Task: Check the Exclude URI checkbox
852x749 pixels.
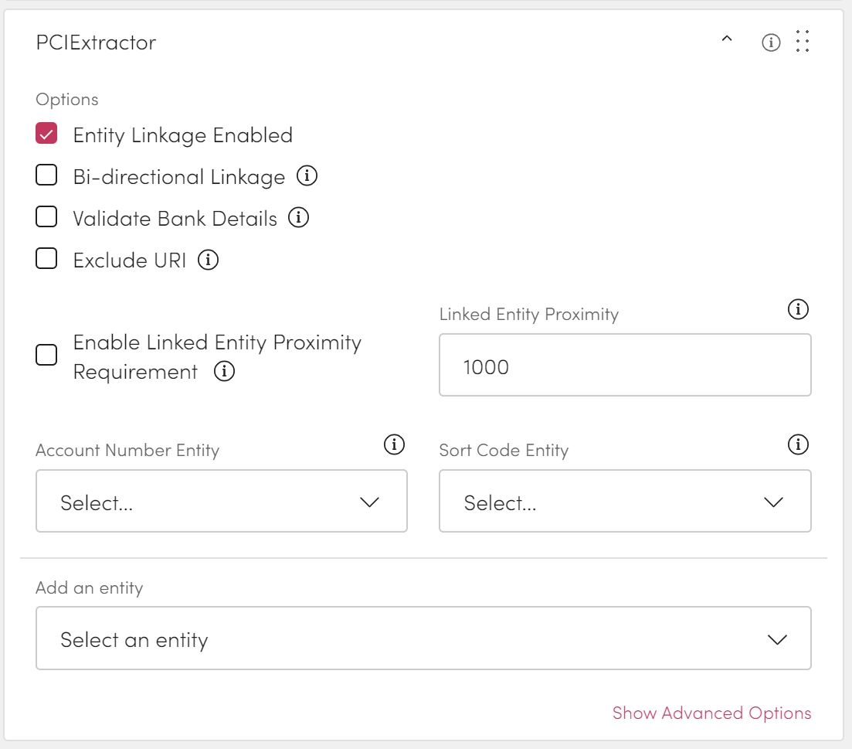Action: pos(47,260)
